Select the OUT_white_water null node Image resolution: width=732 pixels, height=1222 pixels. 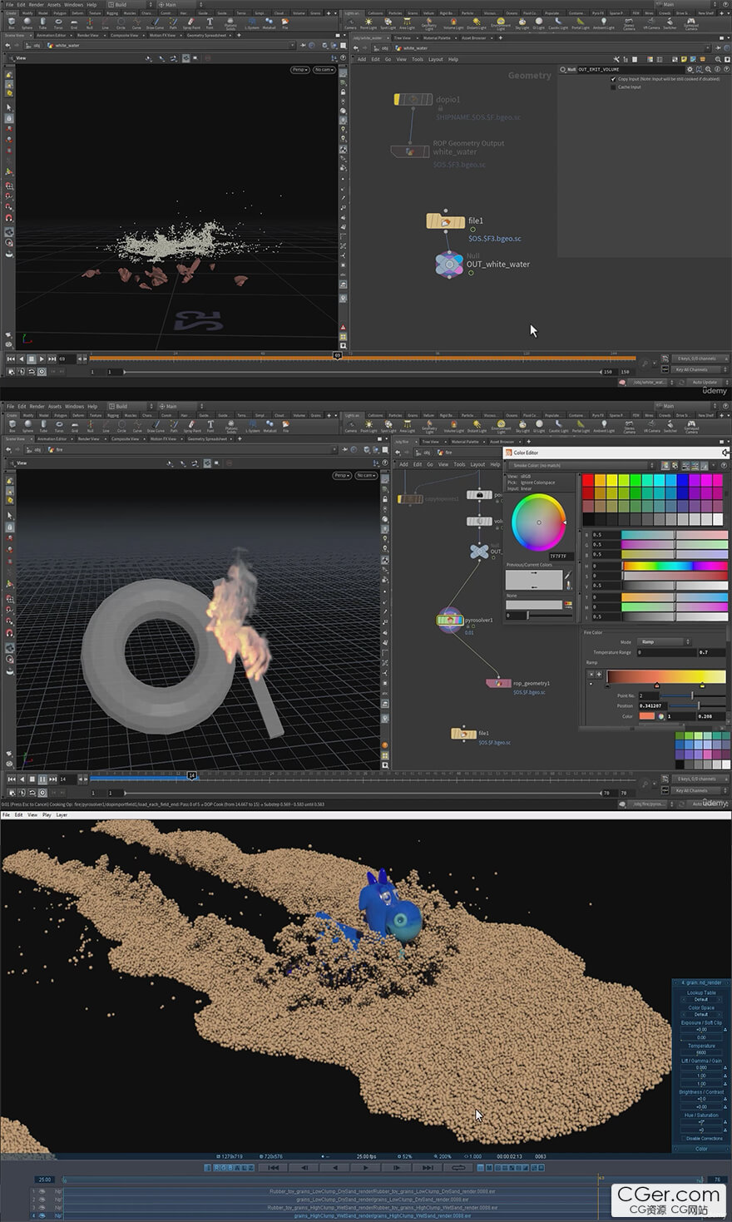pyautogui.click(x=449, y=265)
